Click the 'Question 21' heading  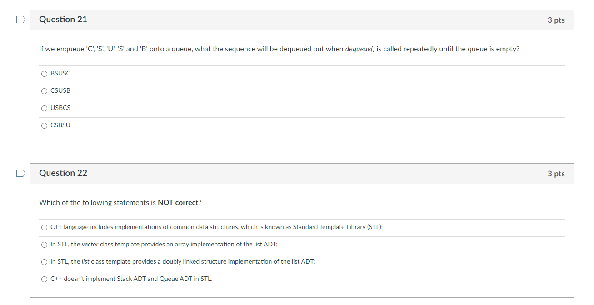[x=63, y=20]
